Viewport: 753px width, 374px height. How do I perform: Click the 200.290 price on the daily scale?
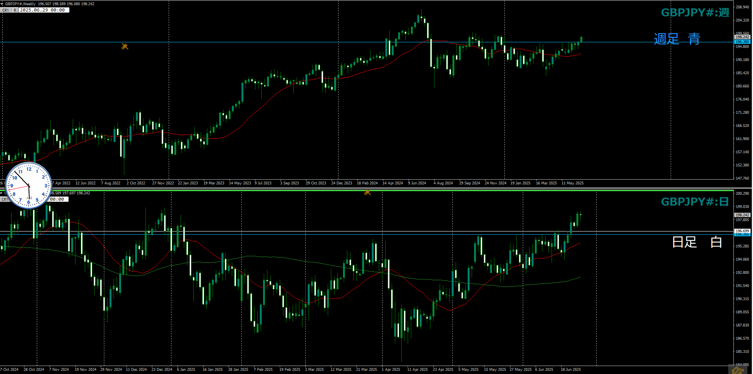[742, 194]
